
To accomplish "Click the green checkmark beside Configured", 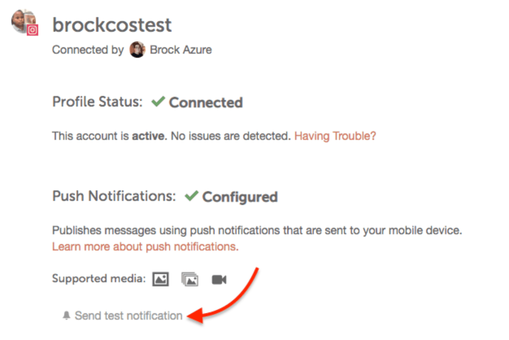I will click(x=191, y=196).
